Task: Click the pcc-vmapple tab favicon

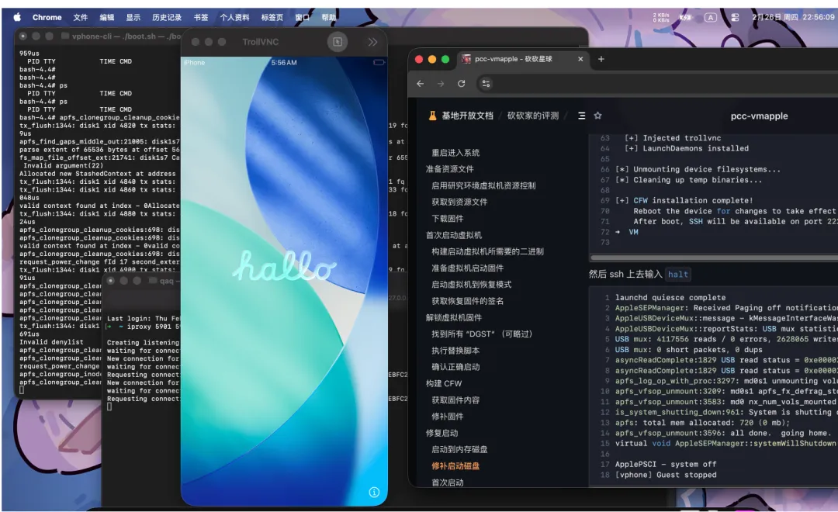Action: (466, 59)
